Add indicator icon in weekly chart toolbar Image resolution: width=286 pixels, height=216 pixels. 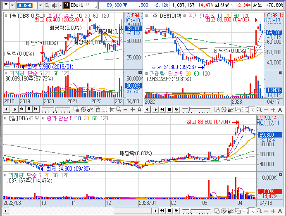pos(231,109)
